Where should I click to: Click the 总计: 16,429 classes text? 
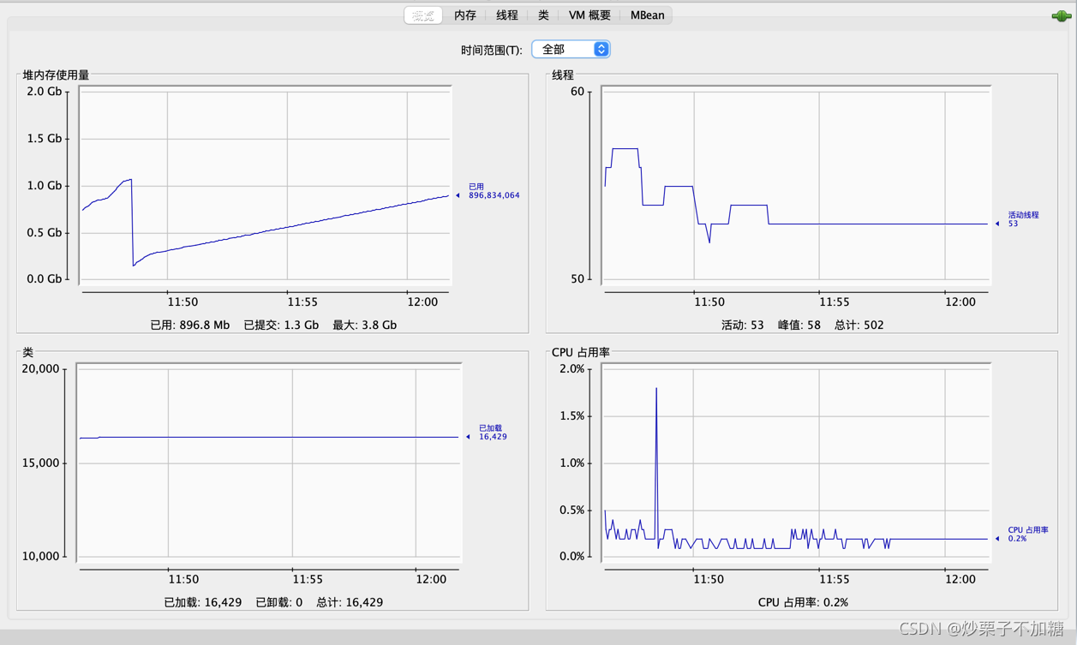(350, 603)
